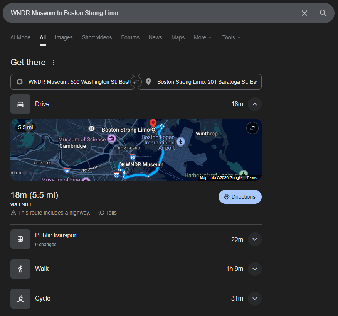
Task: Expand the Public transport option
Action: pyautogui.click(x=254, y=239)
